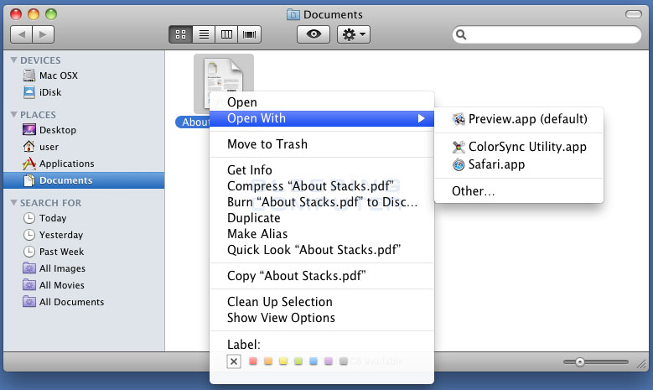Apply the yellow label color
653x390 pixels.
(283, 361)
